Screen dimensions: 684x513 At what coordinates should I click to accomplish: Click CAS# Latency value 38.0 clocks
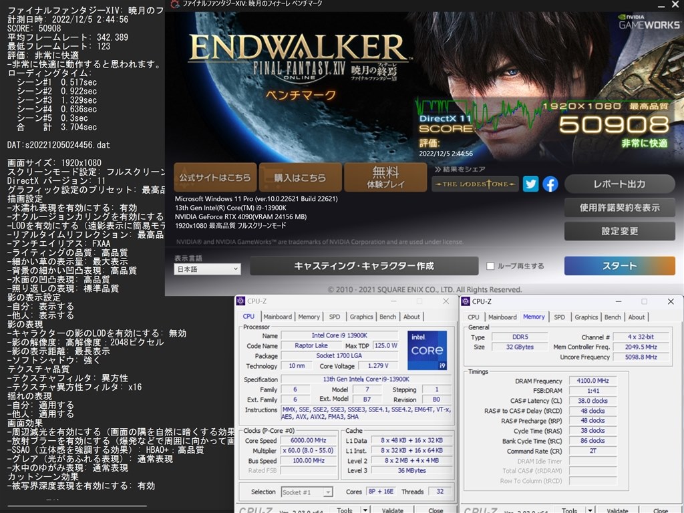tap(592, 401)
